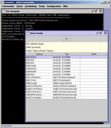The image size is (111, 128).
Task: Open the Konfiguration menu
Action: click(x=54, y=6)
